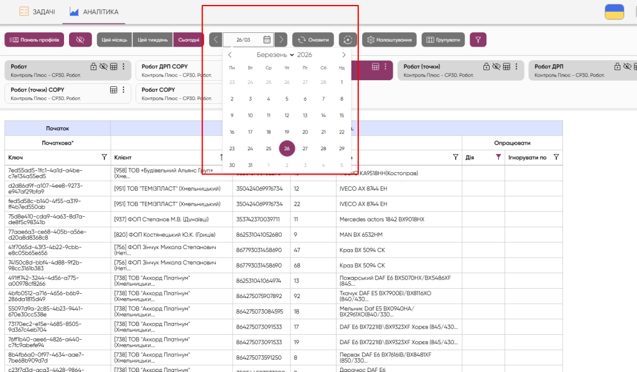637x372 pixels.
Task: Pick day 13 in the calendar
Action: point(305,116)
